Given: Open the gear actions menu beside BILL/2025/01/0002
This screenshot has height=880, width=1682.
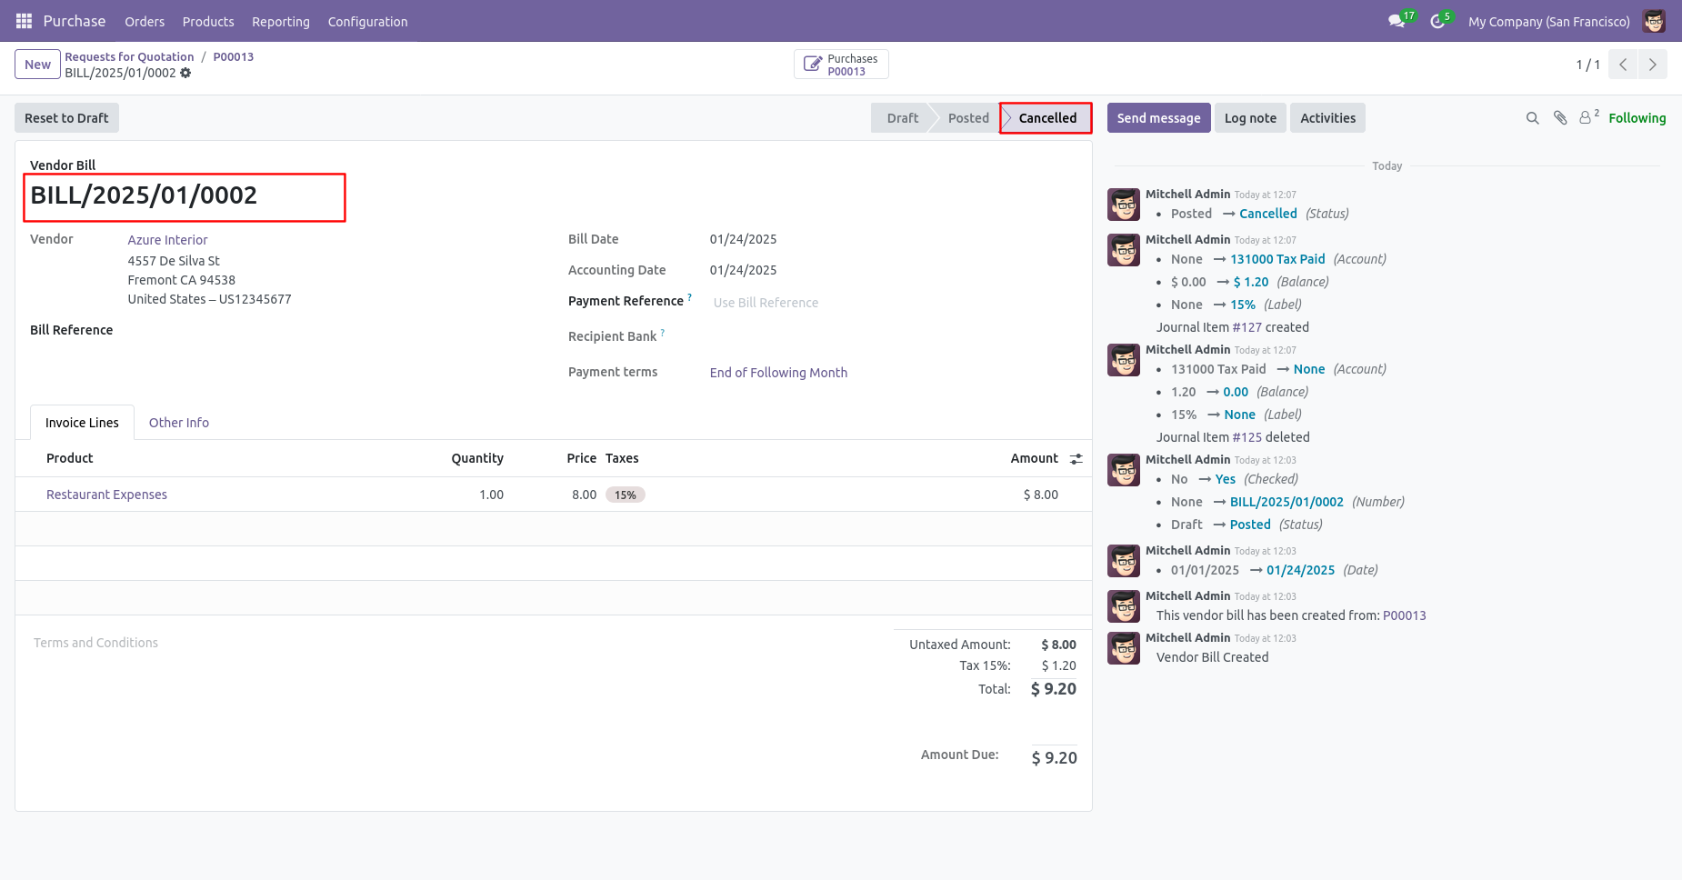Looking at the screenshot, I should point(185,73).
